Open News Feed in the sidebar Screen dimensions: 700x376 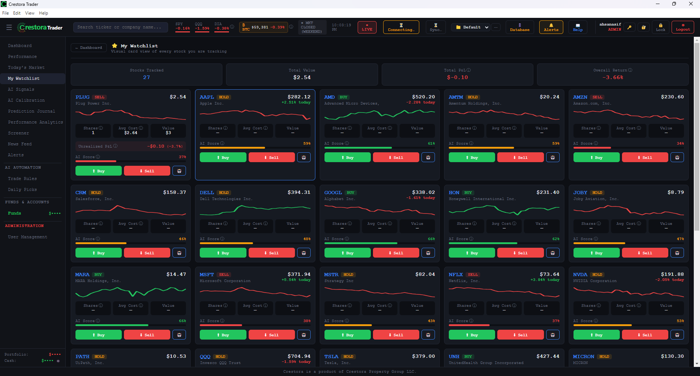point(20,144)
